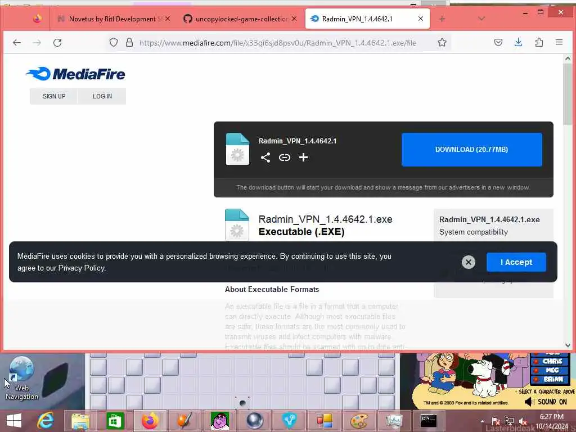Image resolution: width=576 pixels, height=432 pixels.
Task: Copy link with the chain icon
Action: 284,157
